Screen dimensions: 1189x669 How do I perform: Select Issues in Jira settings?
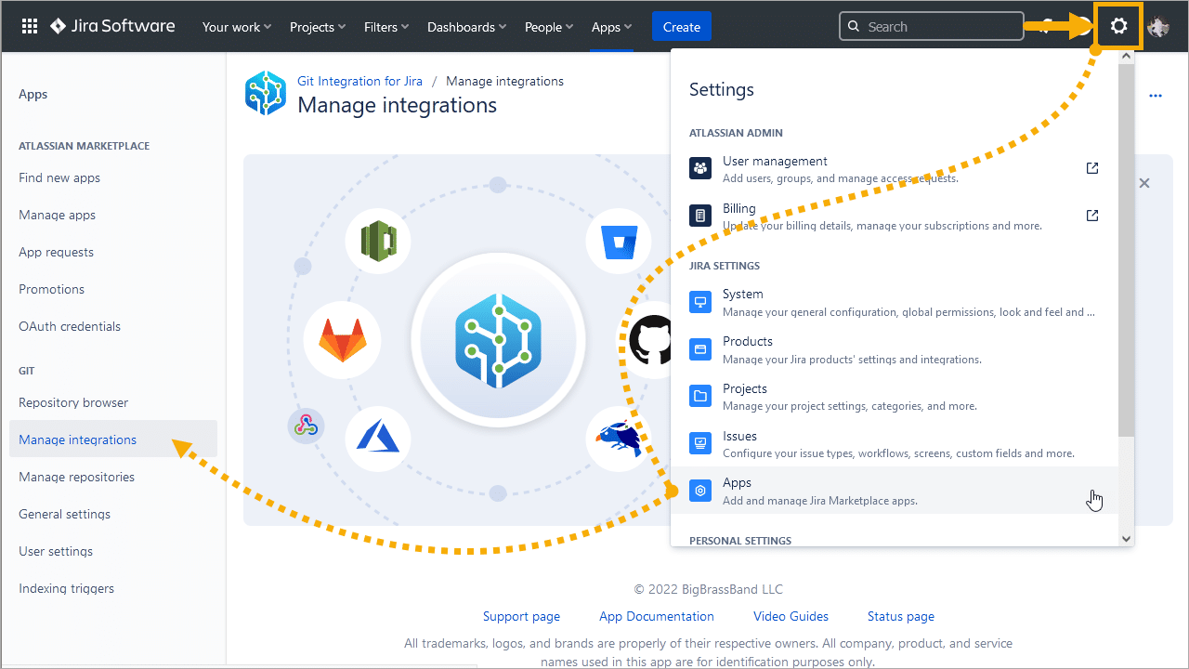[895, 444]
